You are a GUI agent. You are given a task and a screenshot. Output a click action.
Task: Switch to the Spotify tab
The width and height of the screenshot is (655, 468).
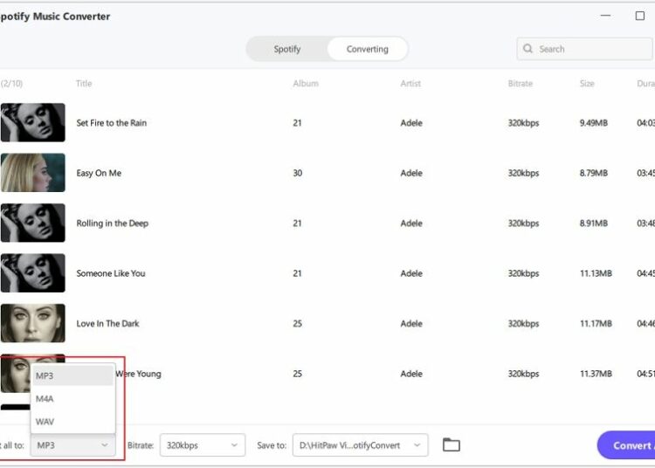point(287,49)
